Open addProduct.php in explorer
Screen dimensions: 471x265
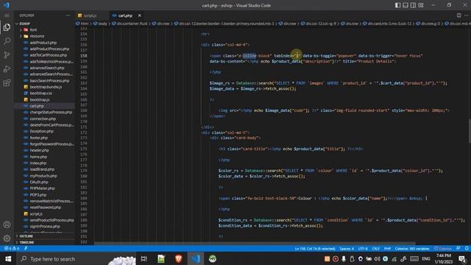click(x=43, y=43)
